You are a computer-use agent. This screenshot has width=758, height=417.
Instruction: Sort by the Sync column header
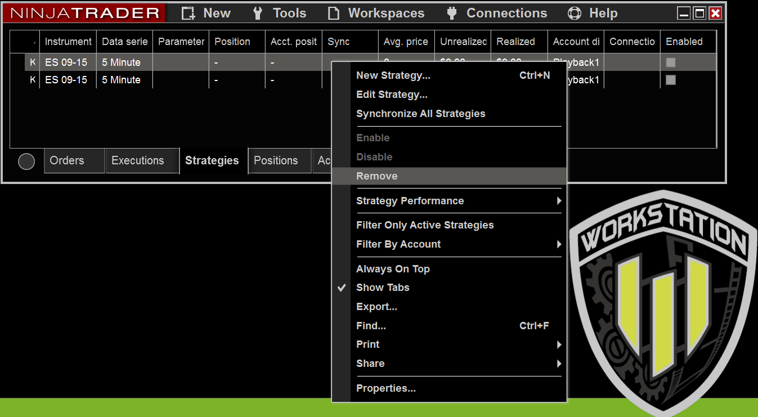350,42
